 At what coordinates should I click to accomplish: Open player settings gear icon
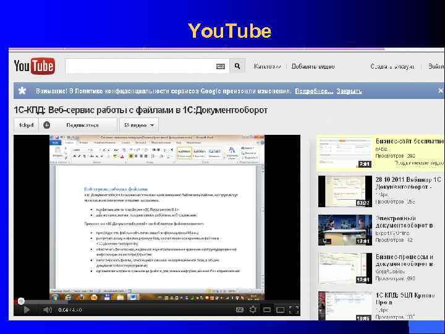(253, 310)
